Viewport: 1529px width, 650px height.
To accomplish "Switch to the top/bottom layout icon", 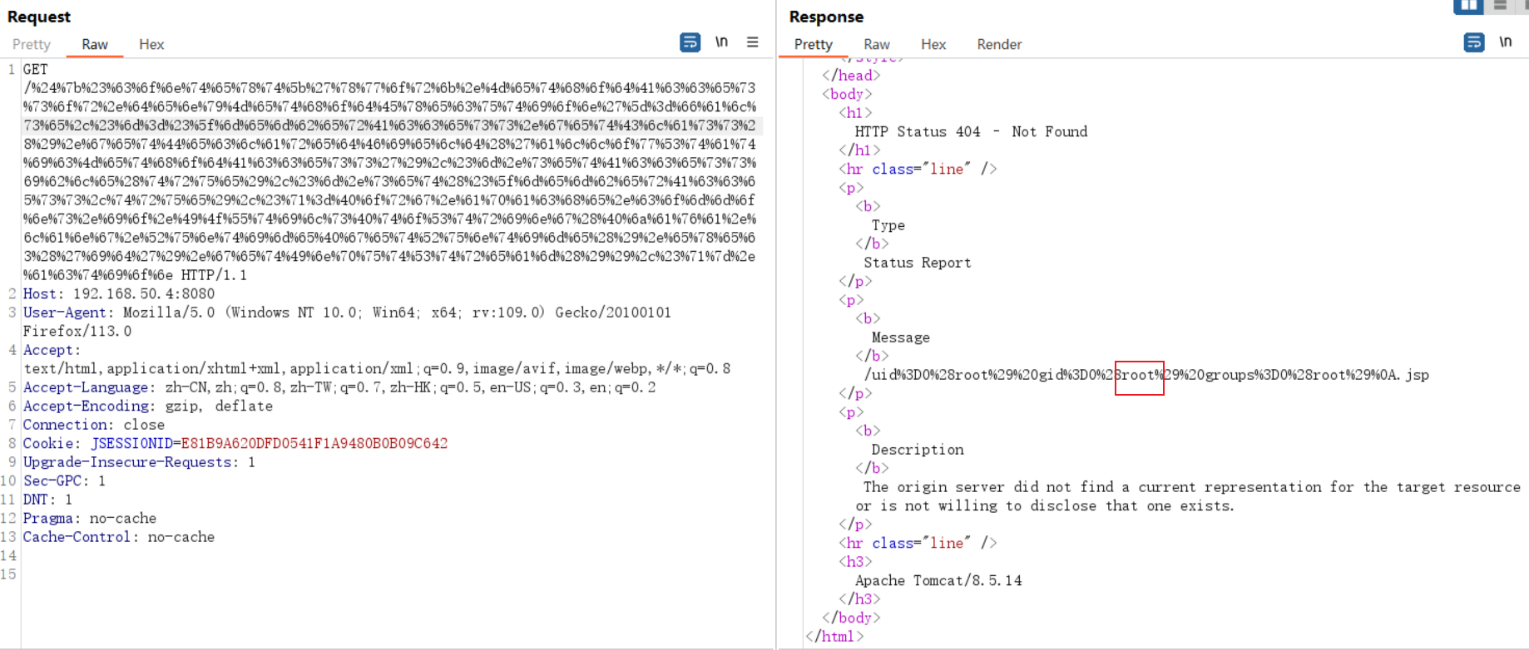I will [1500, 5].
